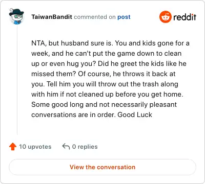
Task: Click the reddit wordmark text
Action: [184, 17]
